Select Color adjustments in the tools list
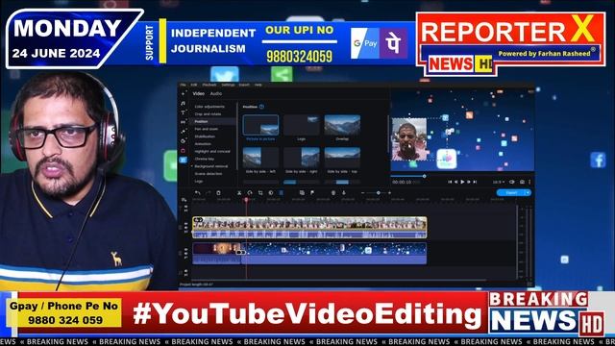This screenshot has width=615, height=346. 209,107
